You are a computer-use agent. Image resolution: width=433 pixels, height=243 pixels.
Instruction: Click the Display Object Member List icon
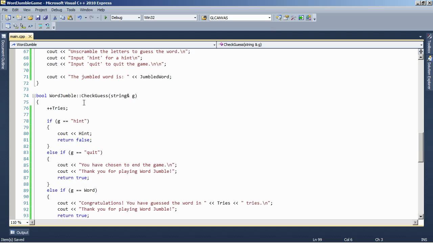pos(8,26)
